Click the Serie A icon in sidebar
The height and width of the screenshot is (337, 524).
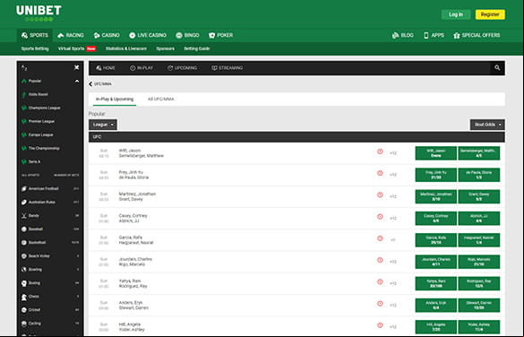[x=24, y=161]
